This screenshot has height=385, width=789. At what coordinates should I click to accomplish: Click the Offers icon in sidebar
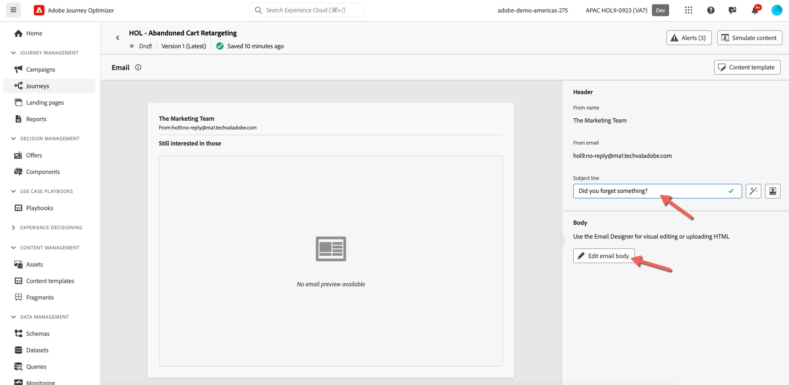coord(18,155)
